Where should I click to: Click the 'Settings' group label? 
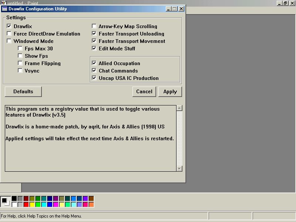16,17
